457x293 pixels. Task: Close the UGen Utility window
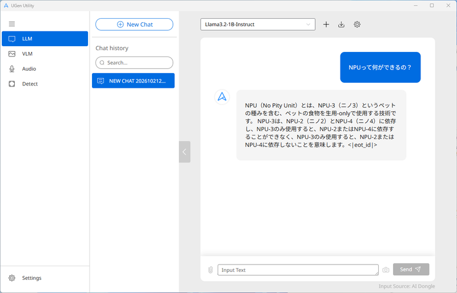(x=448, y=6)
